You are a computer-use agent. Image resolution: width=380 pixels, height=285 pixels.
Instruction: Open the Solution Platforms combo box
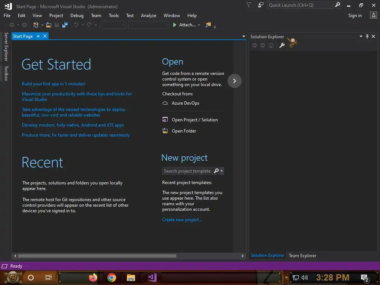tap(148, 25)
